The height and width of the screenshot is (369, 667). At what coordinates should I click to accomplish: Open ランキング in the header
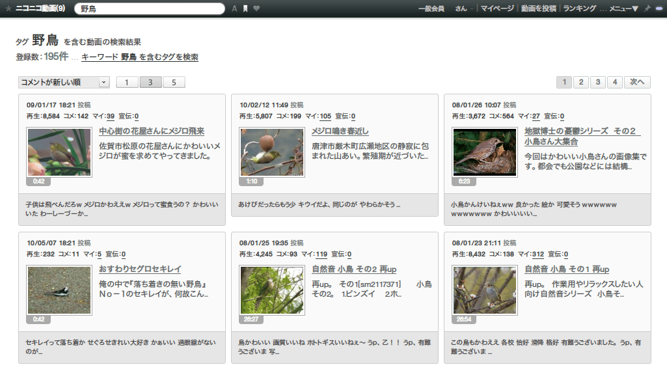(579, 8)
